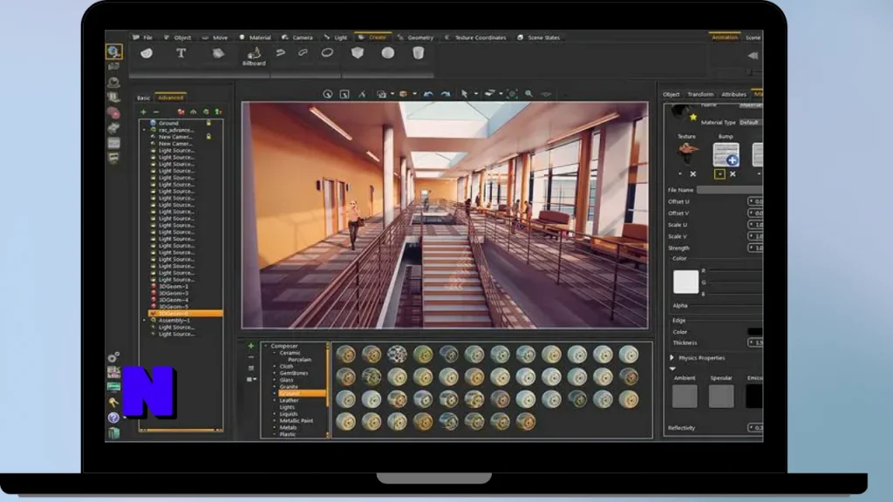This screenshot has height=502, width=893.
Task: Click the redo arrow in viewport toolbar
Action: click(x=446, y=94)
